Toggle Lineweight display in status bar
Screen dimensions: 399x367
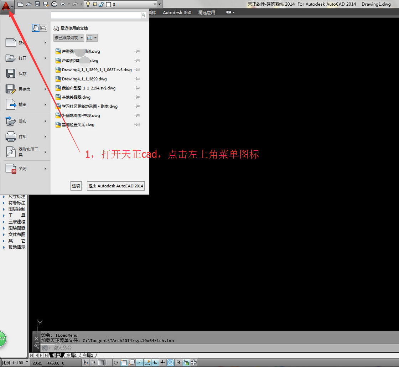click(162, 362)
